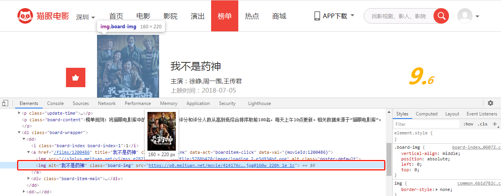Switch to the Security tab
The image size is (501, 196).
[227, 103]
